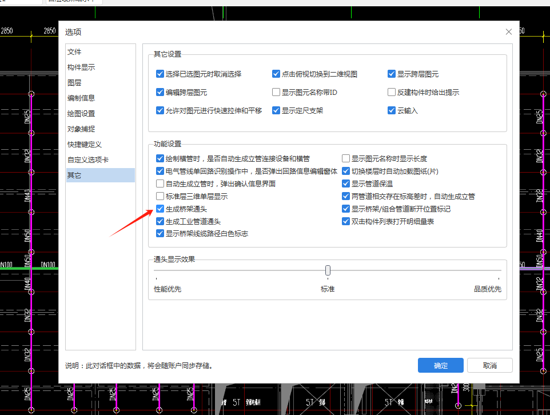Toggle 生成工业管道通头 checkbox
This screenshot has width=550, height=415.
pos(160,221)
